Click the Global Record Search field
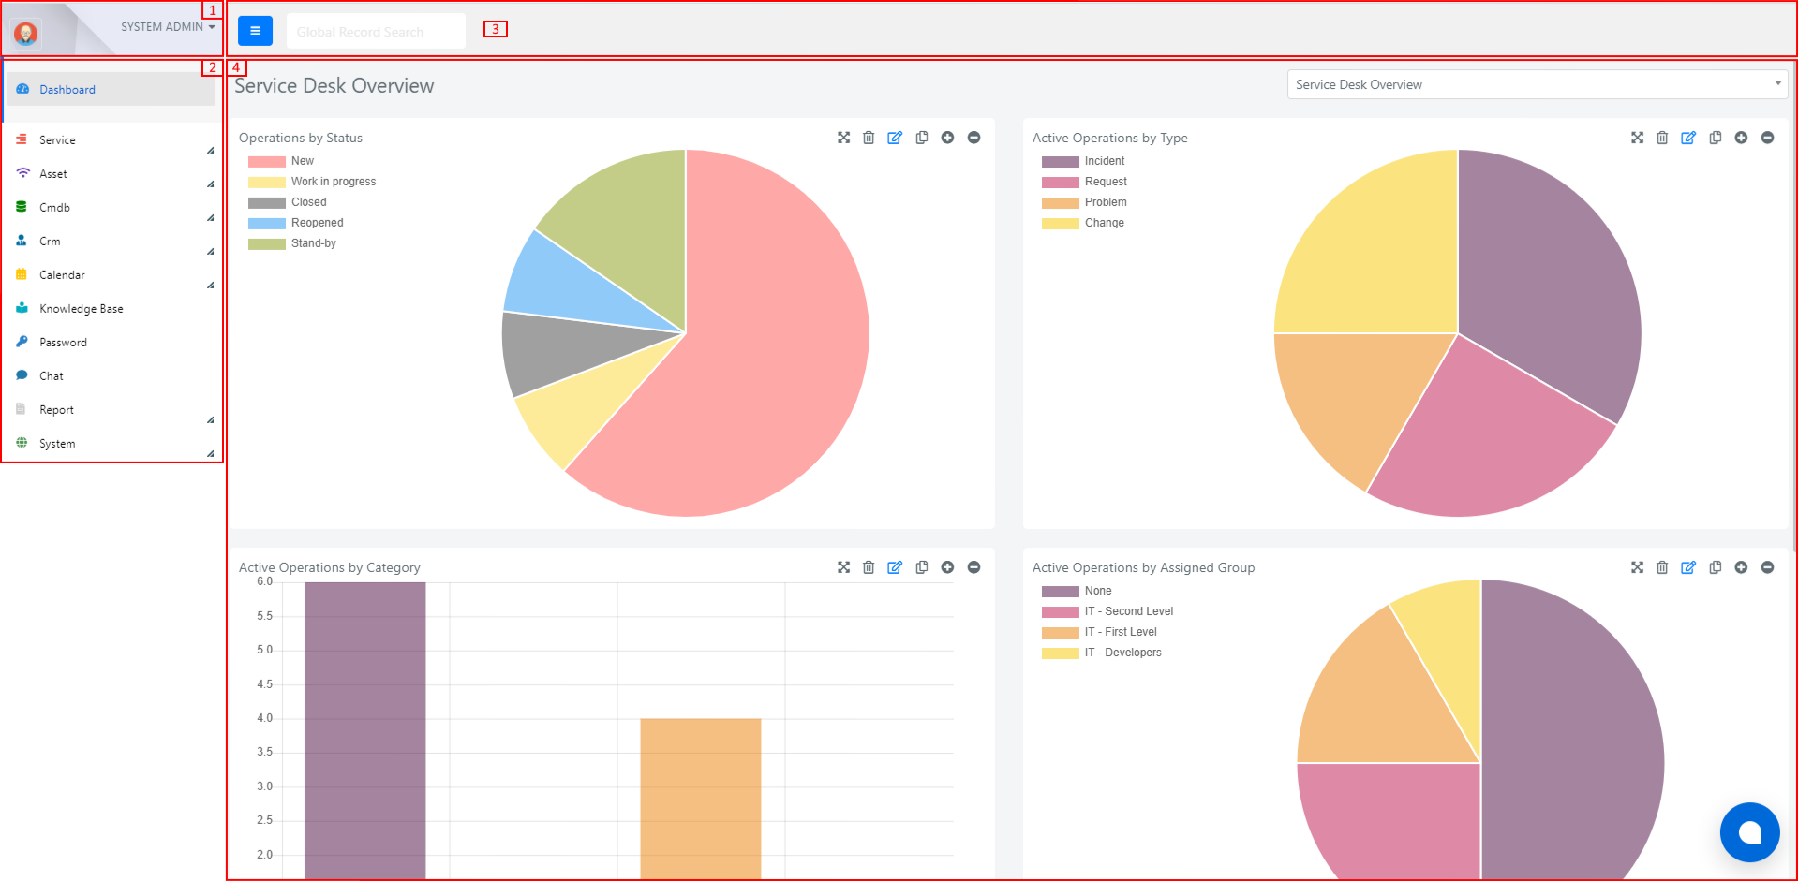This screenshot has height=881, width=1798. coord(376,31)
